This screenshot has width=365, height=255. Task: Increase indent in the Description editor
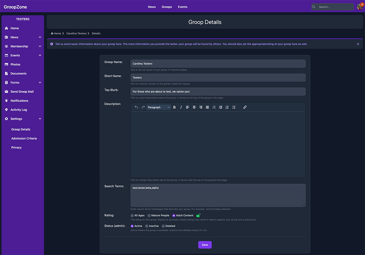point(220,107)
